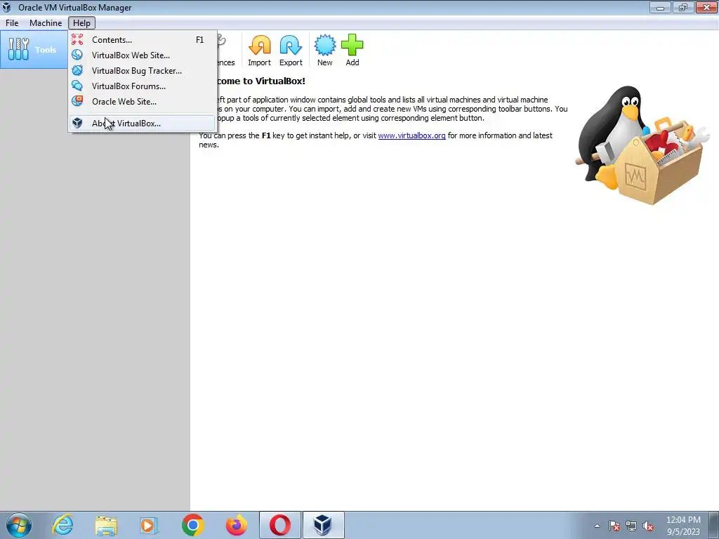Close the VirtualBox Manager window
This screenshot has width=719, height=539.
click(706, 7)
